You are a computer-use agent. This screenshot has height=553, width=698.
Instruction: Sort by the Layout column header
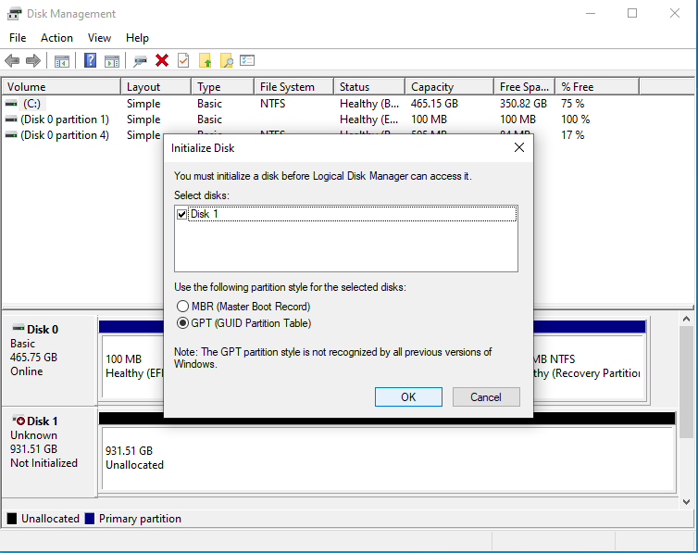(x=156, y=87)
